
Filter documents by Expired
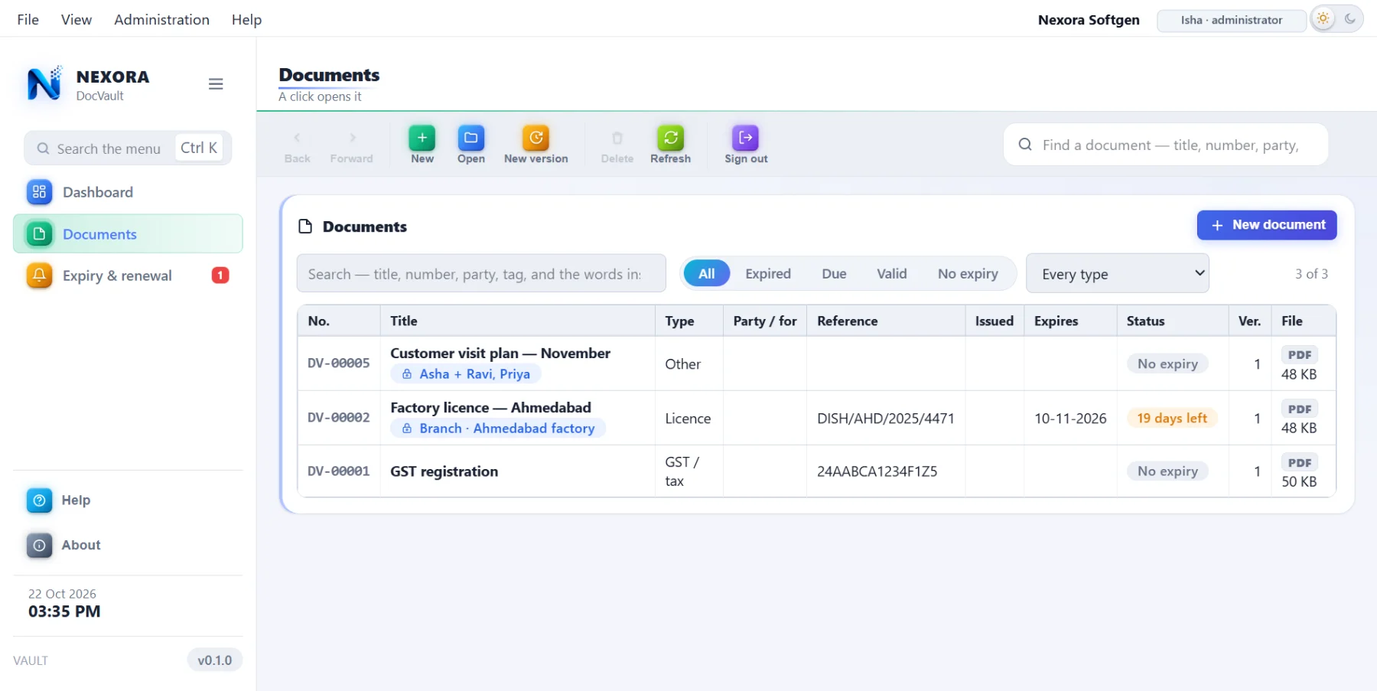point(768,273)
